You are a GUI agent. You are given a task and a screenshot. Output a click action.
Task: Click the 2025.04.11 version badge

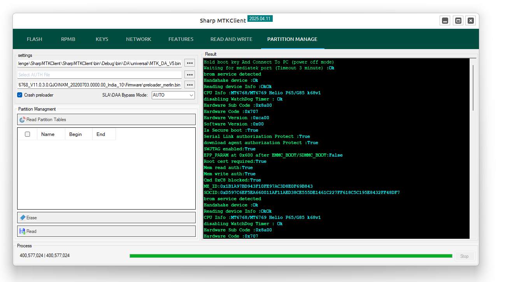point(260,18)
